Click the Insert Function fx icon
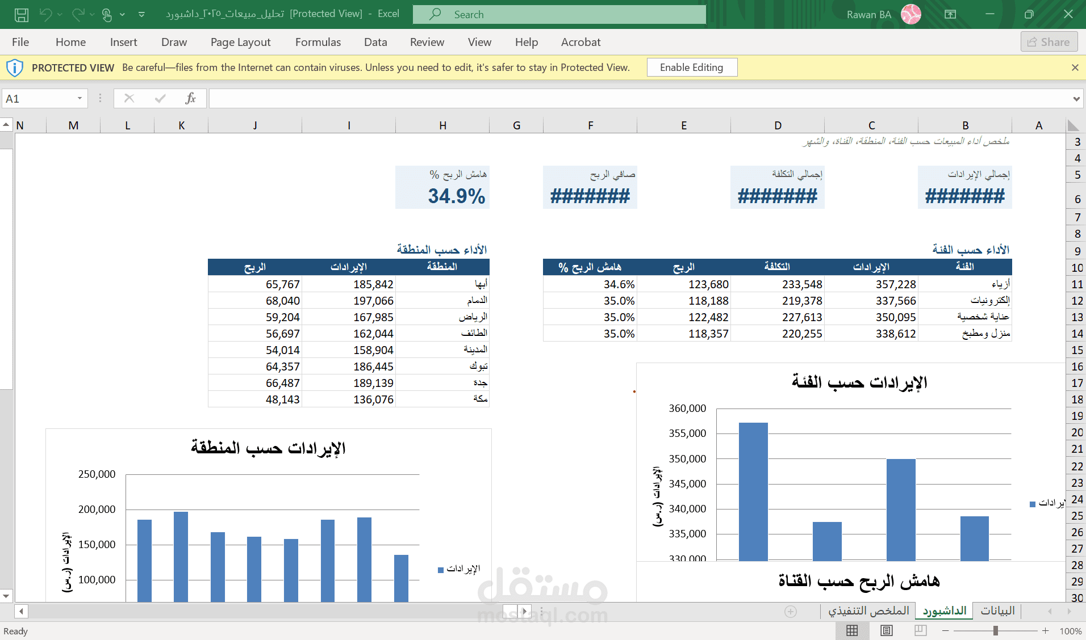 (191, 99)
